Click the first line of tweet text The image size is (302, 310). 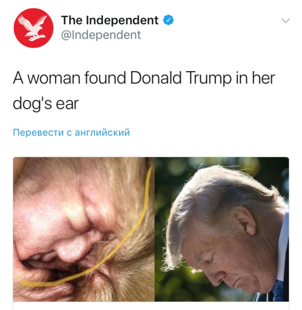pos(144,78)
